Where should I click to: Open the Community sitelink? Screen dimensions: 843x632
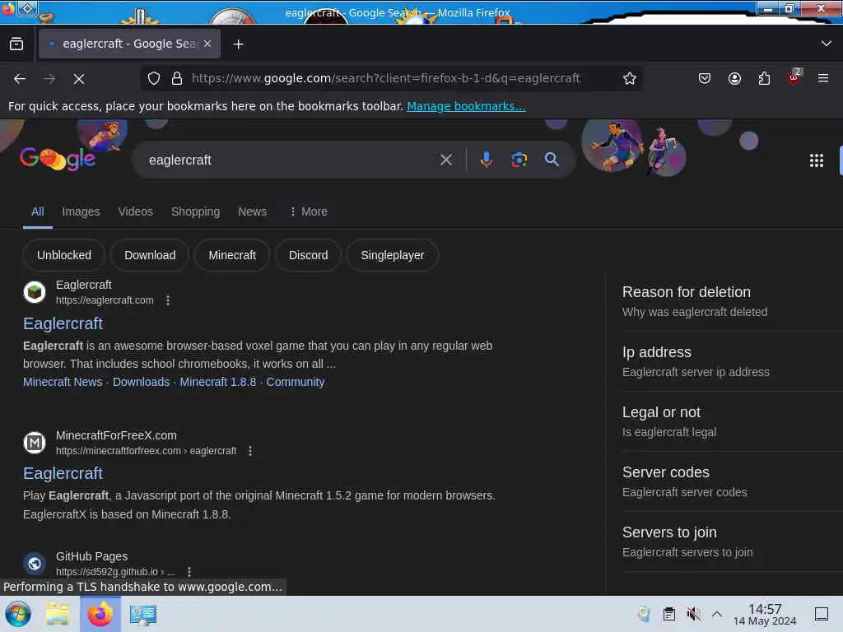(296, 382)
